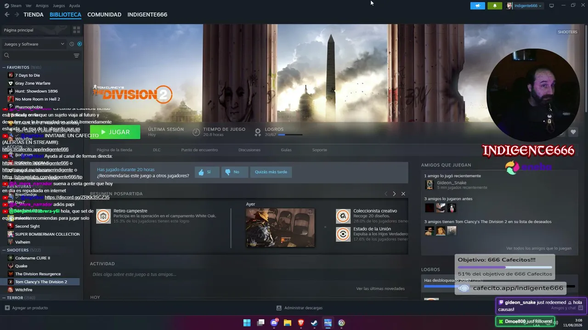
Task: Toggle the ready-to-play filter icon
Action: [x=79, y=44]
